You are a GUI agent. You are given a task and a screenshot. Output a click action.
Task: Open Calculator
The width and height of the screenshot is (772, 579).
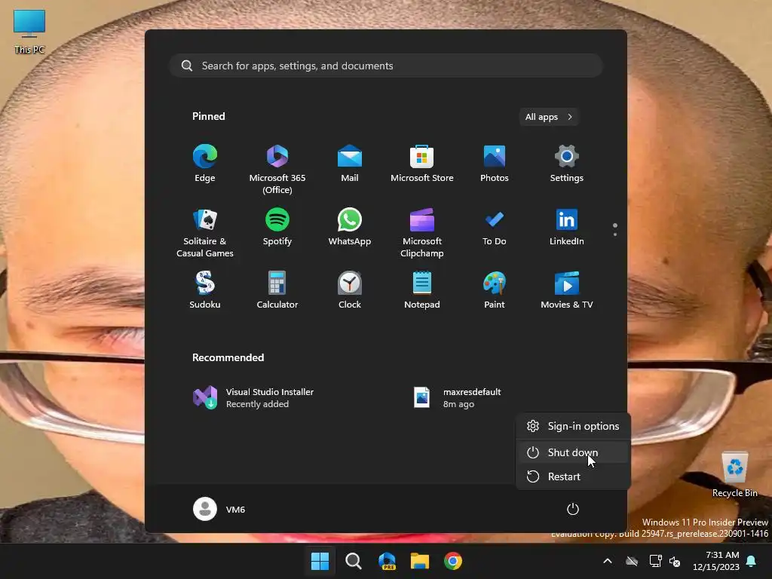[x=277, y=290]
